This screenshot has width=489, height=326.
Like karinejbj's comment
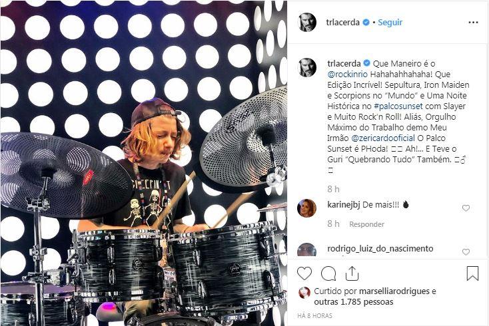click(x=466, y=208)
